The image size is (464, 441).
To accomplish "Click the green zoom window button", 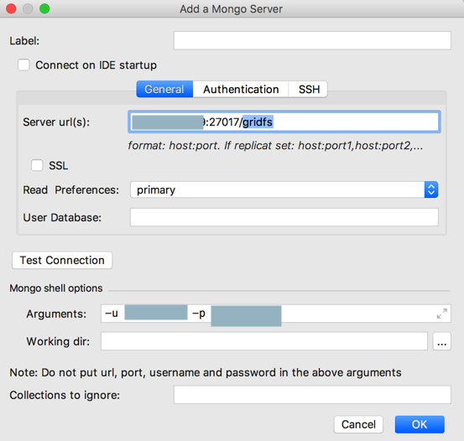I will coord(44,8).
